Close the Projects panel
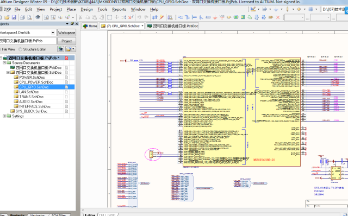The image size is (348, 216). click(x=77, y=24)
